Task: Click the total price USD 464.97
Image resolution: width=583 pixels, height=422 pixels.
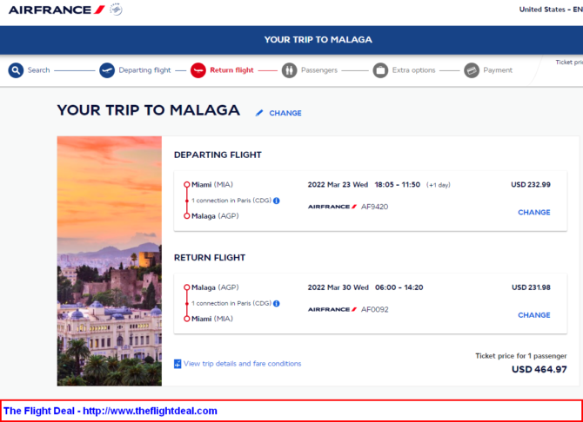Action: coord(539,370)
